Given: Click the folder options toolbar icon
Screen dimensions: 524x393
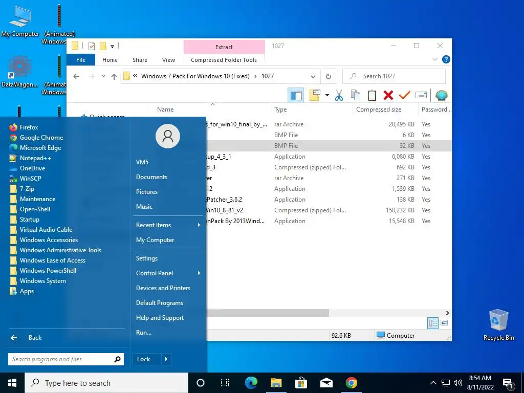Looking at the screenshot, I should coord(315,95).
